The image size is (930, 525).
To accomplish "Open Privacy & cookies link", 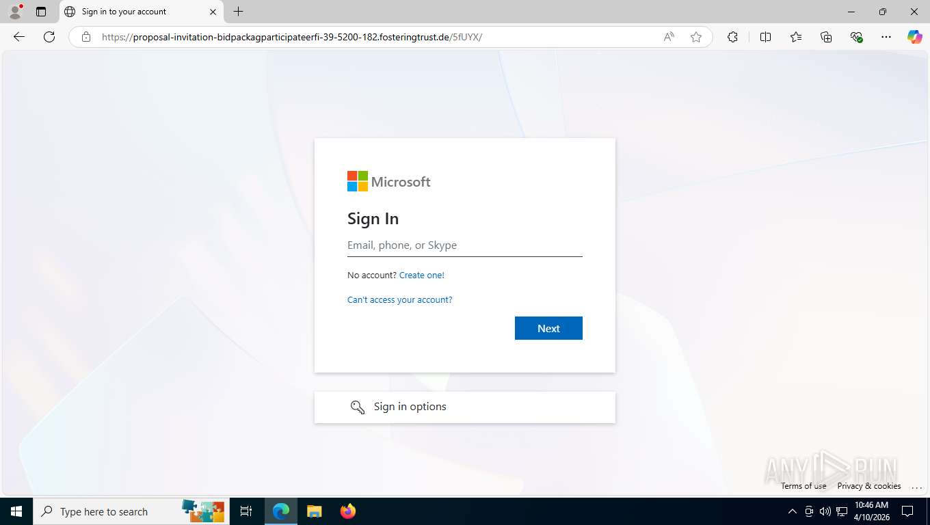I will tap(869, 486).
